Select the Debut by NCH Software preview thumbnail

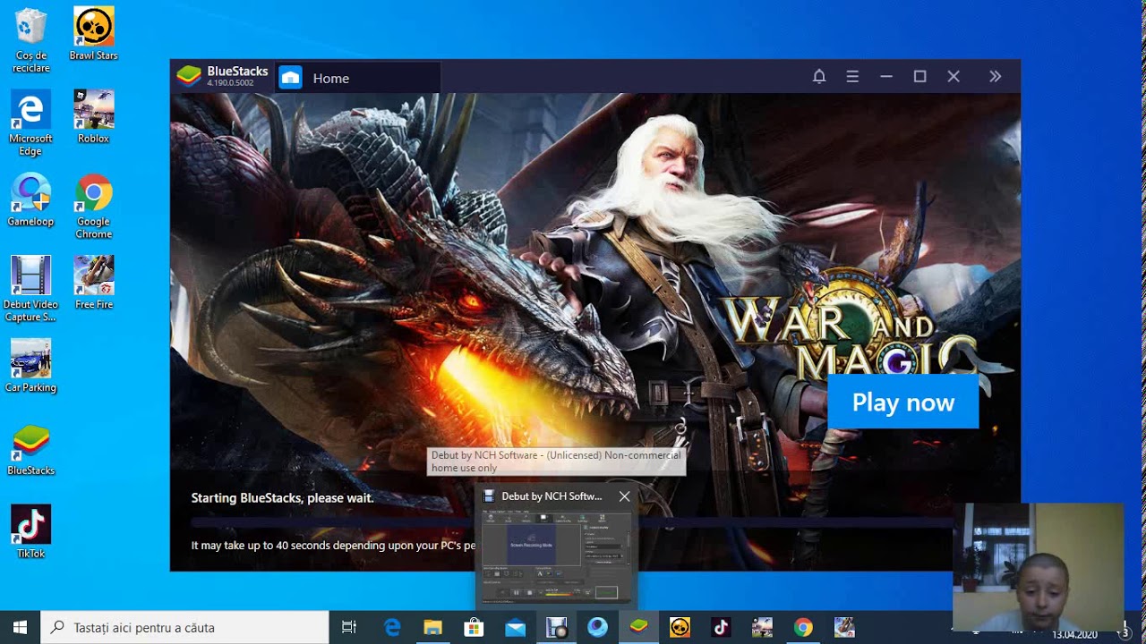point(556,556)
